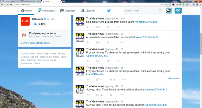Reply to Prayut tweet with thai.vi link

[88, 79]
